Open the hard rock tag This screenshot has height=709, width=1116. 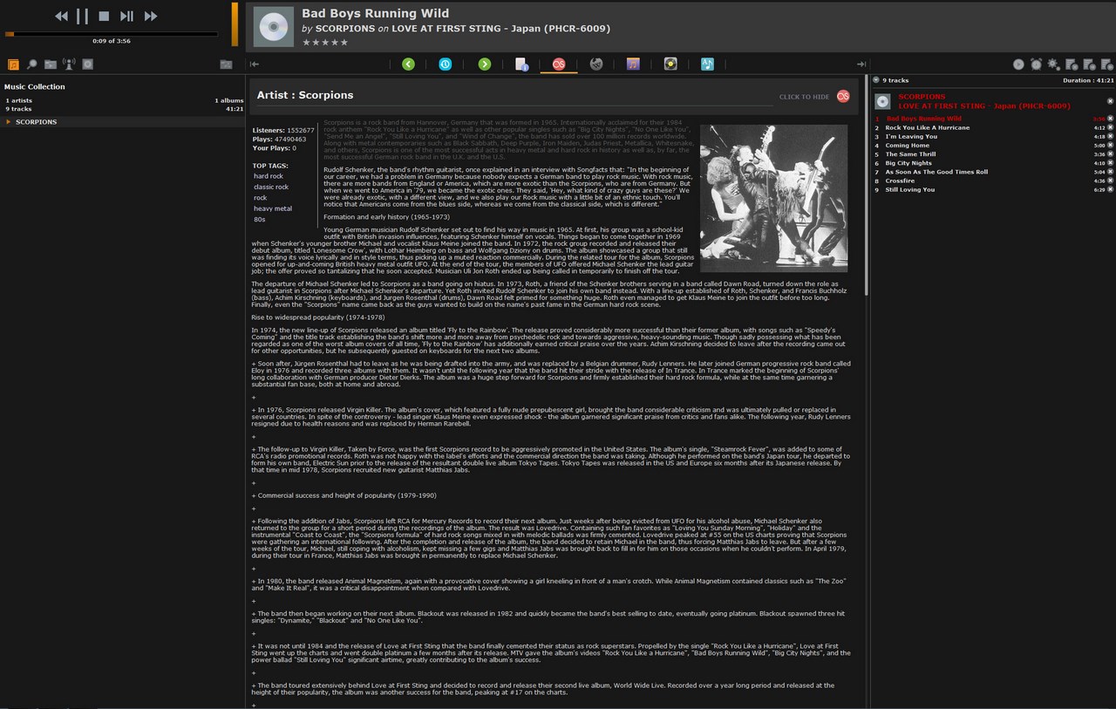point(269,176)
